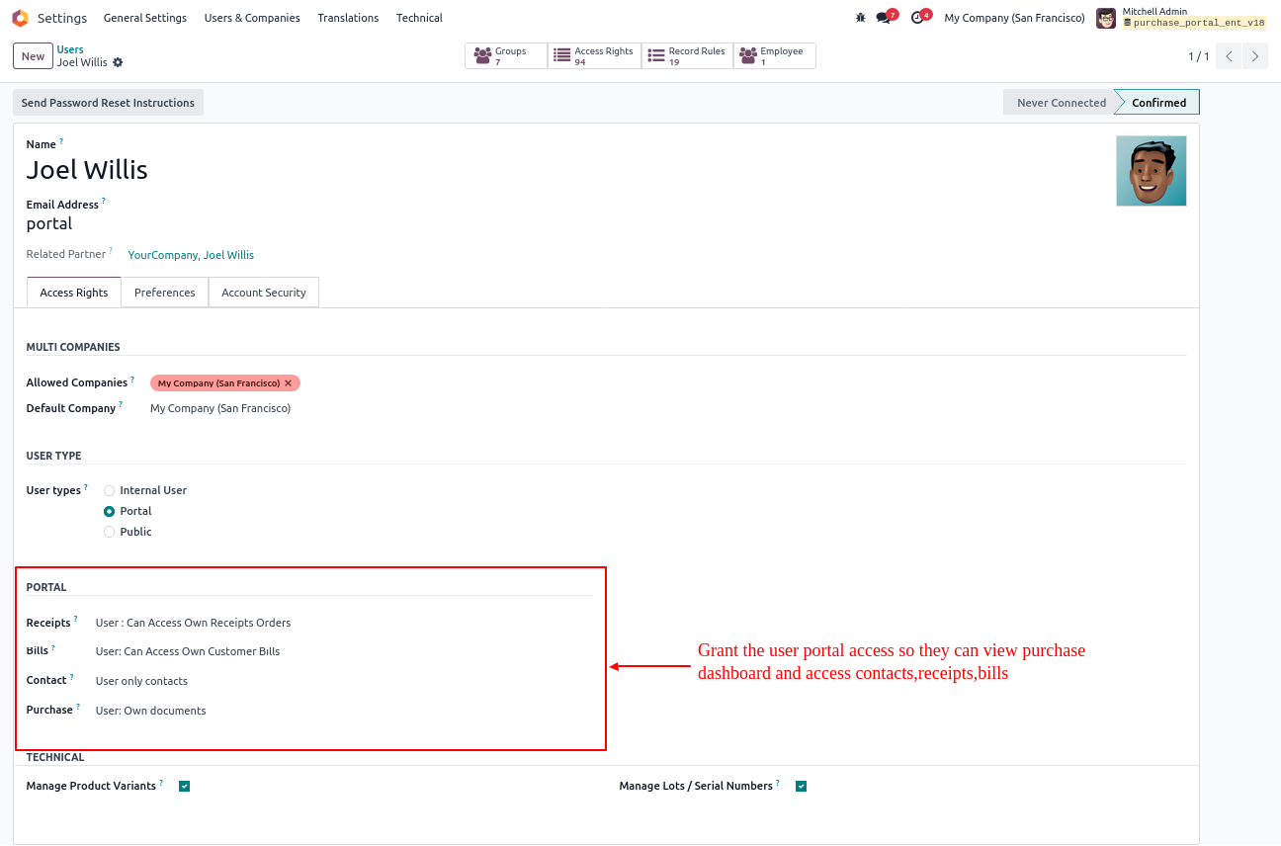The height and width of the screenshot is (846, 1281).
Task: Open the YourCompany, Joel Willis partner link
Action: pos(191,255)
